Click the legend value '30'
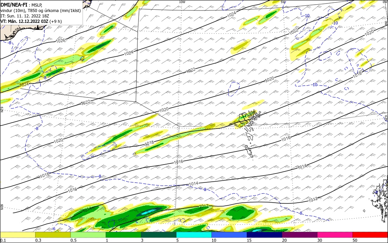The image size is (388, 243). (x=320, y=240)
